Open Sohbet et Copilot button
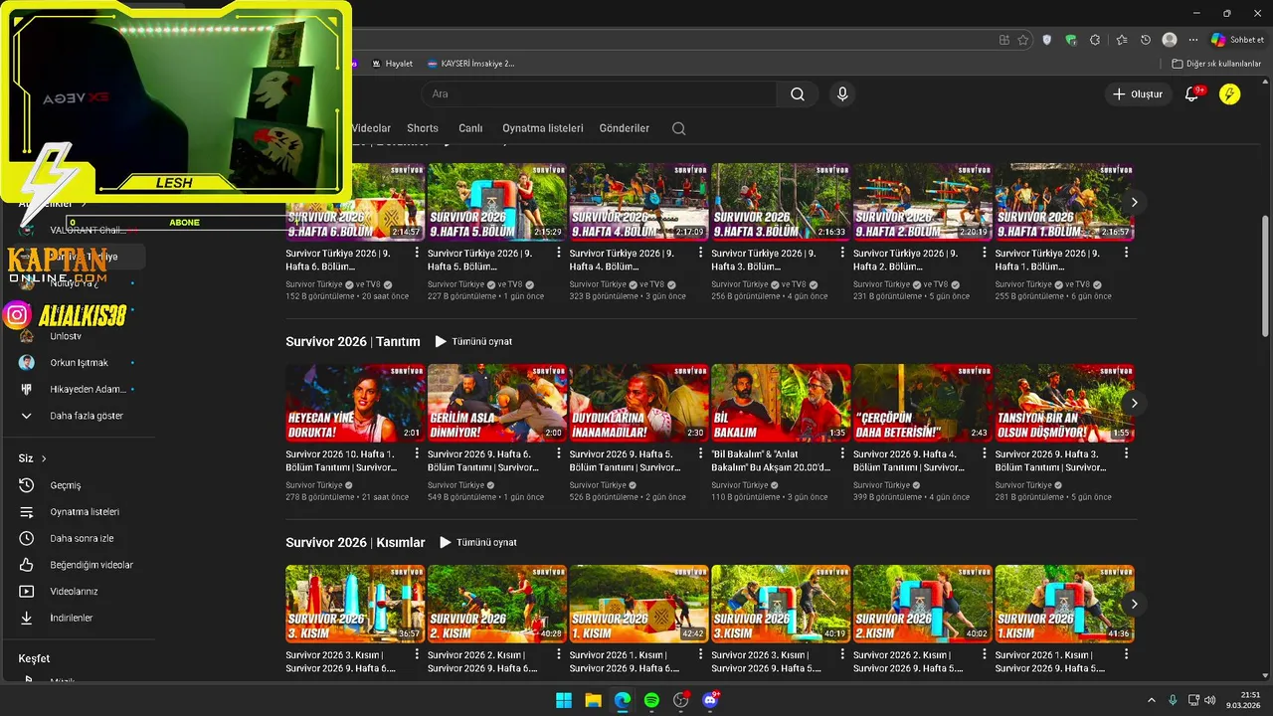 tap(1237, 40)
